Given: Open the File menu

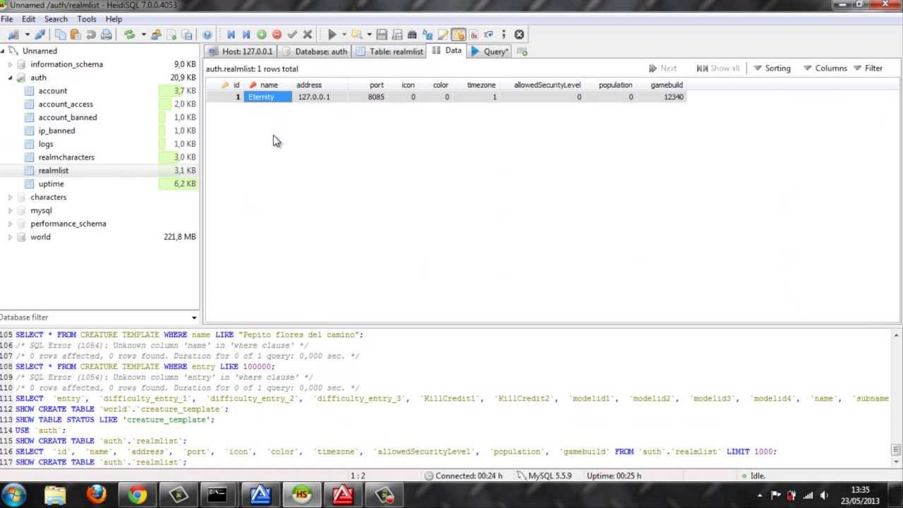Looking at the screenshot, I should (x=7, y=19).
